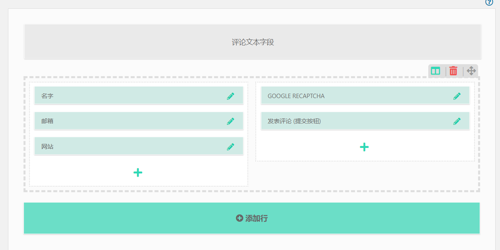
Task: Select the 网站 field row
Action: (139, 146)
